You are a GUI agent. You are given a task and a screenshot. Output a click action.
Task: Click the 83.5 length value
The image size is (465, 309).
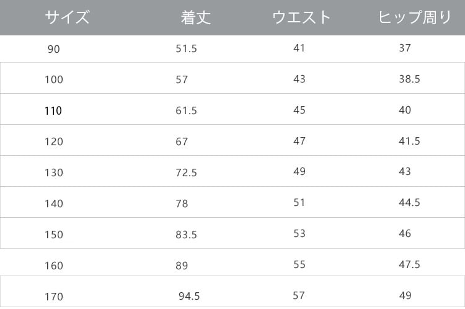[186, 235]
